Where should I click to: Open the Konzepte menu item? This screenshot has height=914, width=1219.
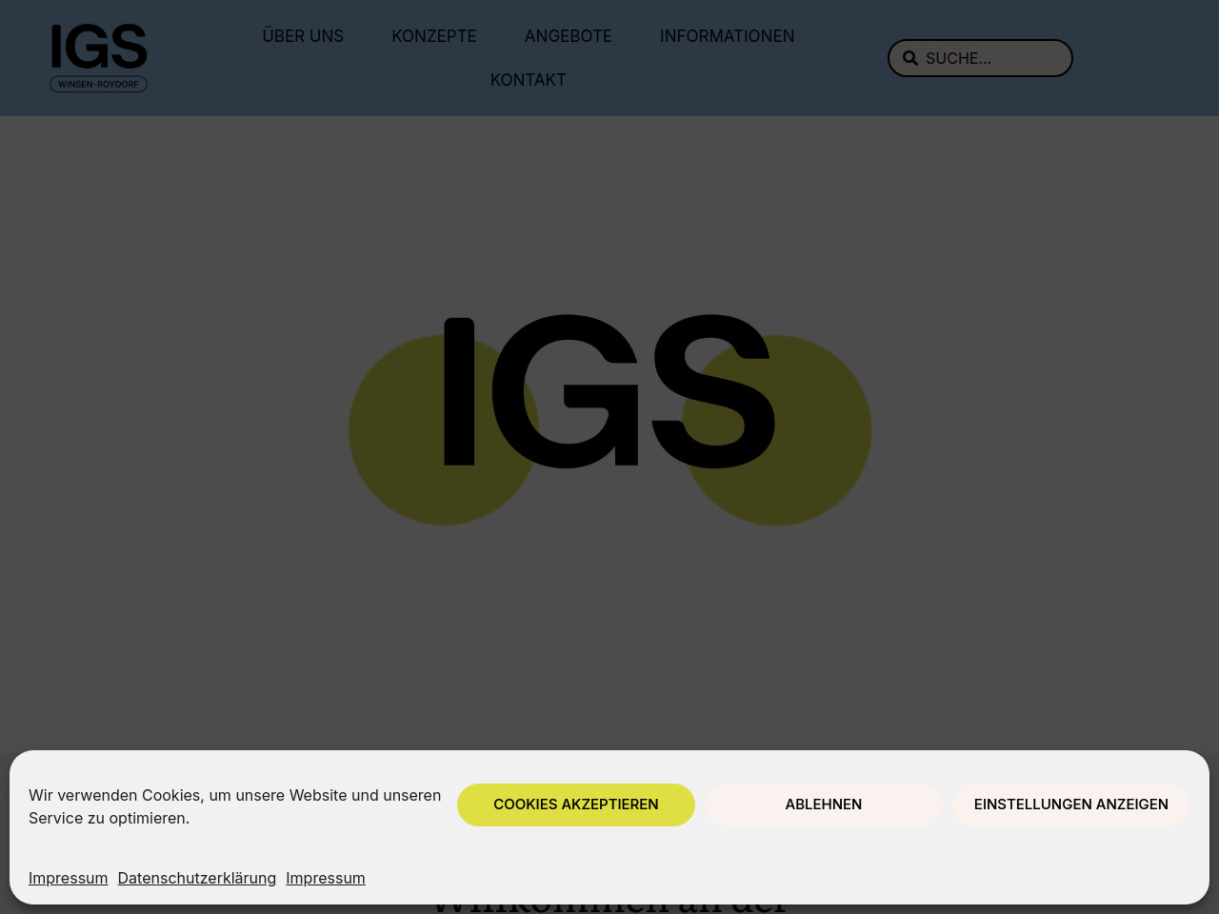pos(434,36)
